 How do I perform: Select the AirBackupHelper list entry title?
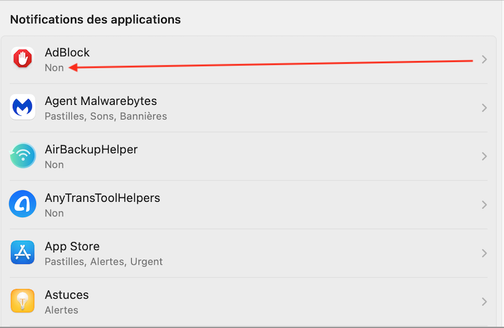coord(91,149)
